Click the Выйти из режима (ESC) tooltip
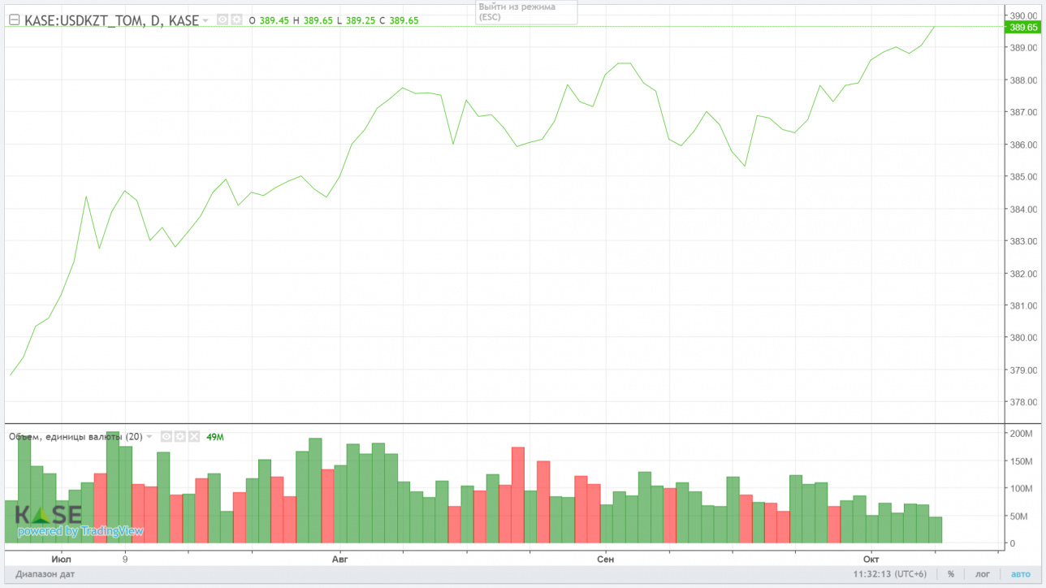 527,12
